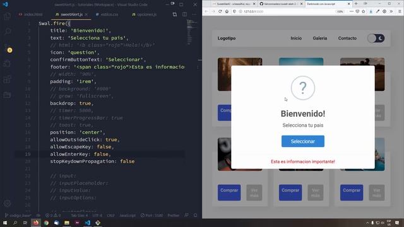The height and width of the screenshot is (227, 404).
Task: Click the zoom level badge in address bar
Action: click(x=340, y=11)
